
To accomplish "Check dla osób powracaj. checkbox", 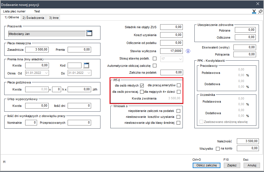I will 142,92.
